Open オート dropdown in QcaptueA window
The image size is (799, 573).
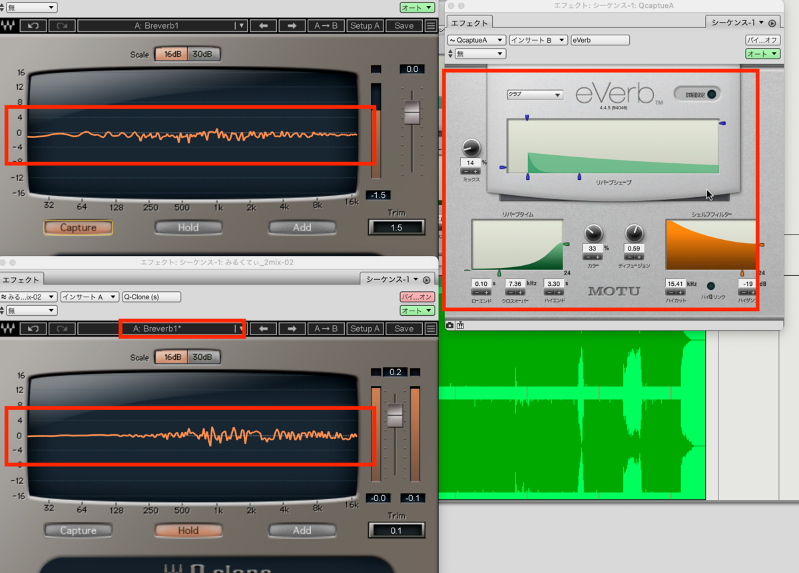pos(762,53)
